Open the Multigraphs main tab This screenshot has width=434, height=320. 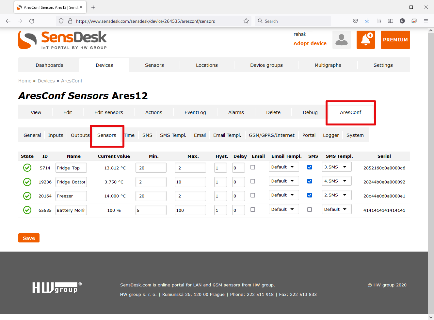[x=328, y=65]
